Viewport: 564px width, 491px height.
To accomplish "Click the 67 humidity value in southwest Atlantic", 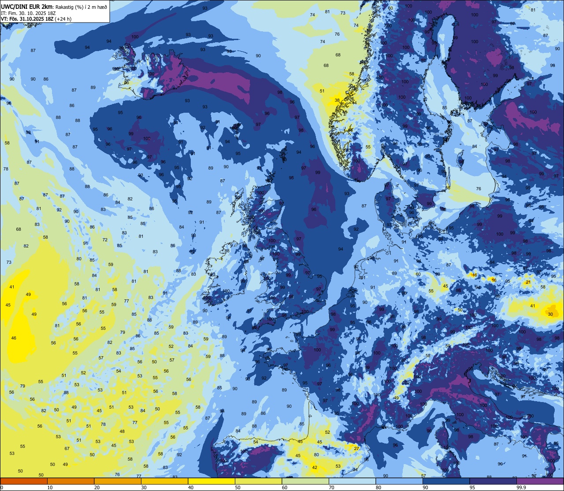I will pyautogui.click(x=67, y=449).
